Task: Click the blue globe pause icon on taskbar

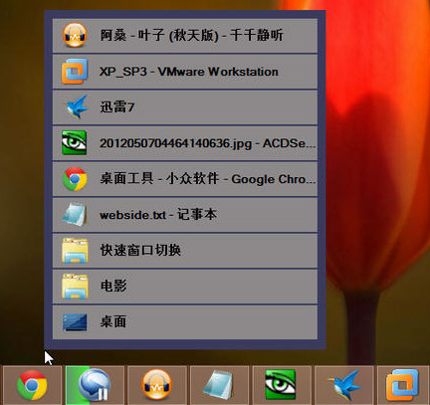Action: [95, 385]
